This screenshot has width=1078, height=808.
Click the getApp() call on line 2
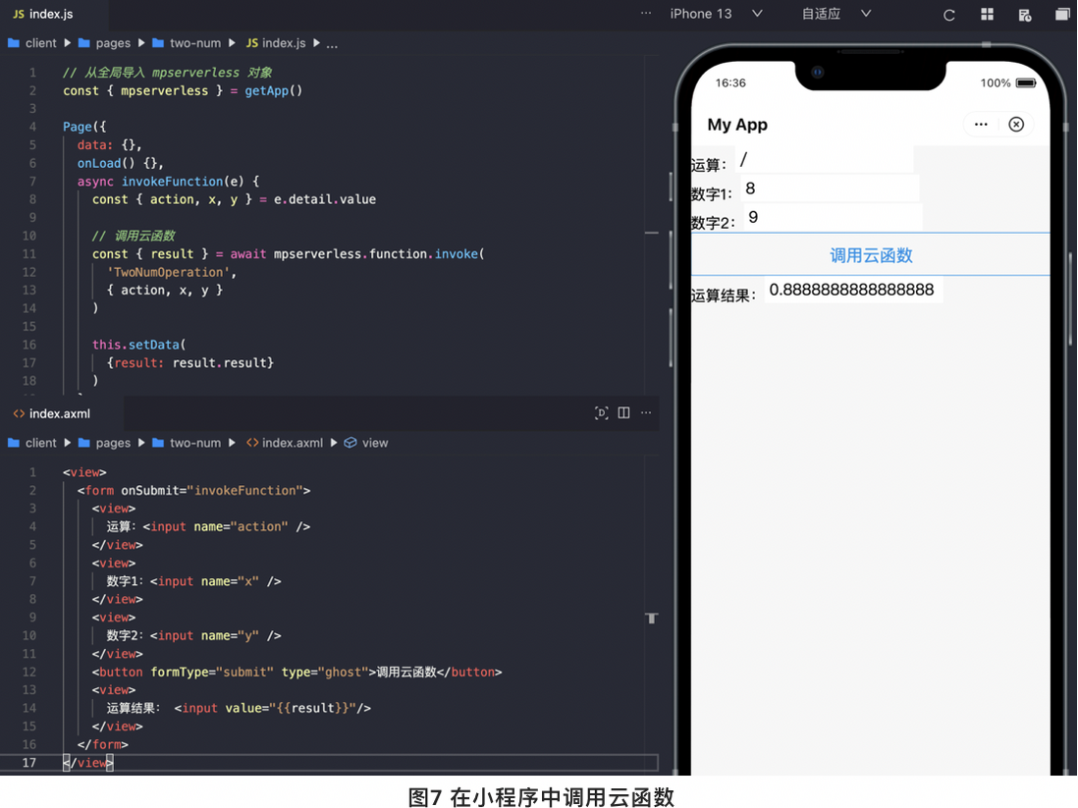click(x=273, y=90)
